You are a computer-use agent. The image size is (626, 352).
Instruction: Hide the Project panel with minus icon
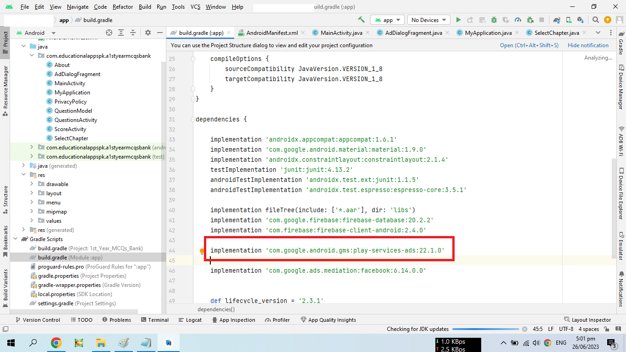[159, 33]
